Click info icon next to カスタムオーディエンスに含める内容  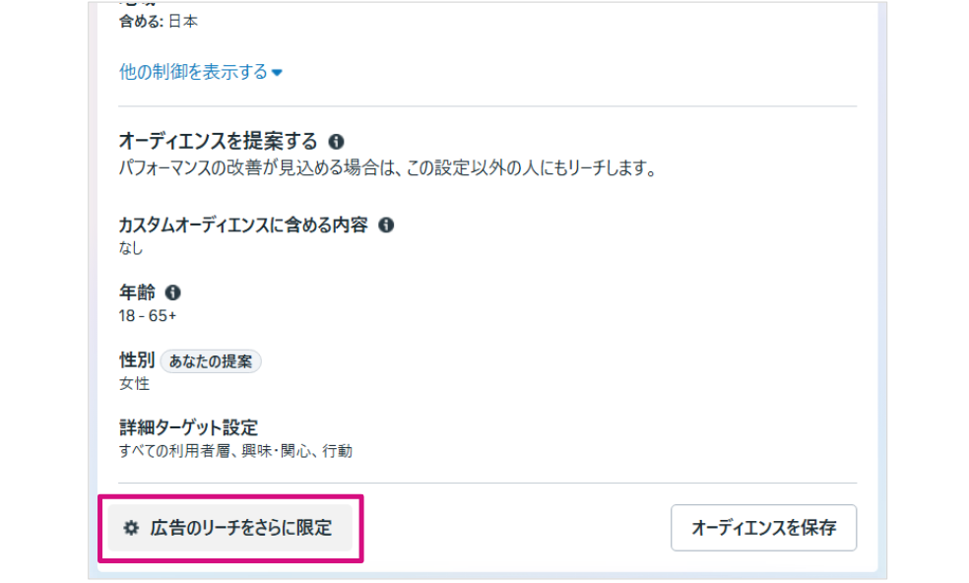pyautogui.click(x=386, y=225)
